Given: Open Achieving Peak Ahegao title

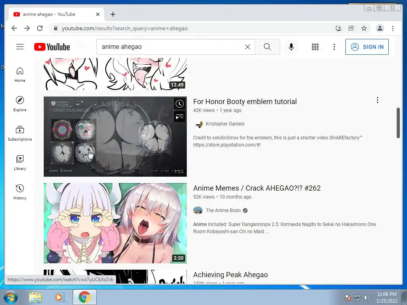Looking at the screenshot, I should (230, 275).
